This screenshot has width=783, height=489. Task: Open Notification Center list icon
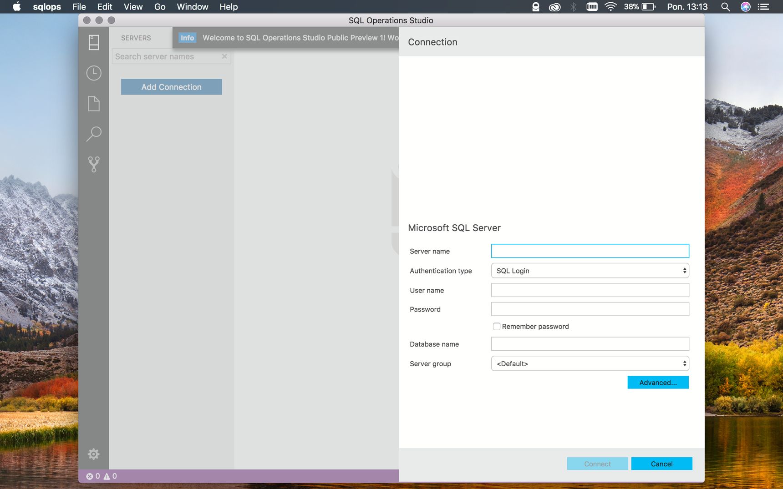[763, 7]
